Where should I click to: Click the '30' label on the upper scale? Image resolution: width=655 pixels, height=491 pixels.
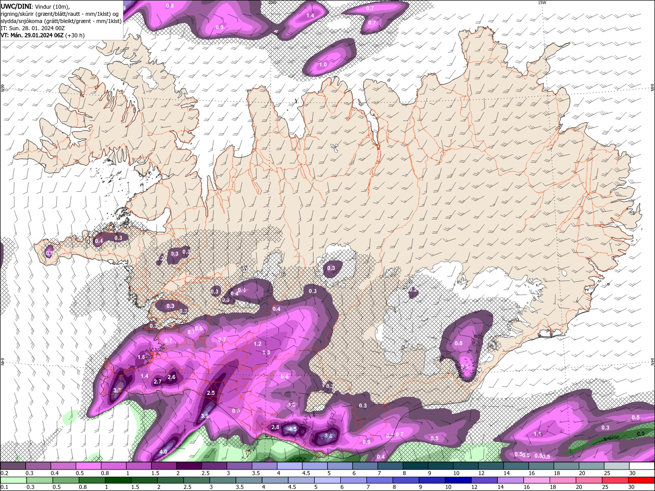pos(632,473)
